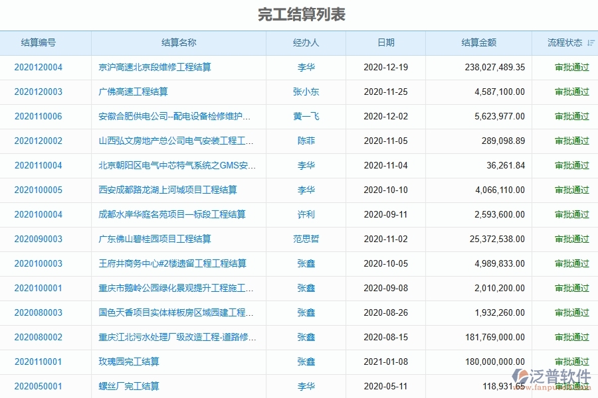This screenshot has width=598, height=398.
Task: Click the 经办人 column header
Action: point(306,42)
